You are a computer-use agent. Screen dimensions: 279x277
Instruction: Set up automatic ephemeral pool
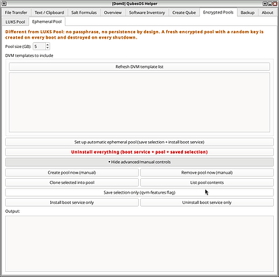click(x=139, y=142)
